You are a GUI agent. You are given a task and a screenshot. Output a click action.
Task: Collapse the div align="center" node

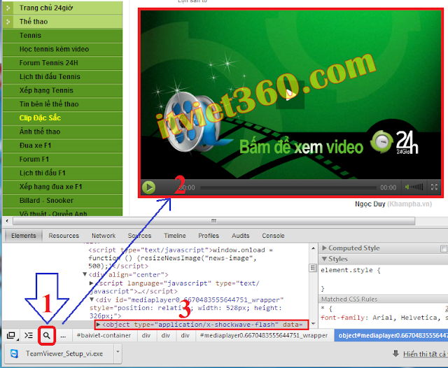[x=85, y=274]
